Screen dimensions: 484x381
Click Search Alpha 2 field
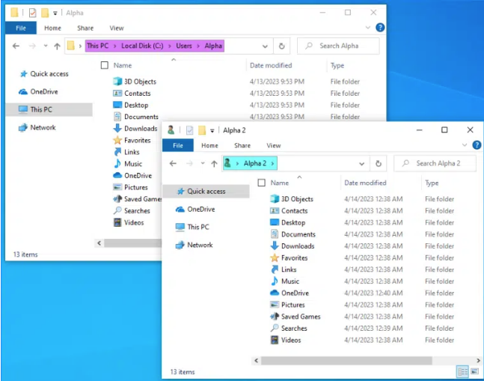click(435, 164)
